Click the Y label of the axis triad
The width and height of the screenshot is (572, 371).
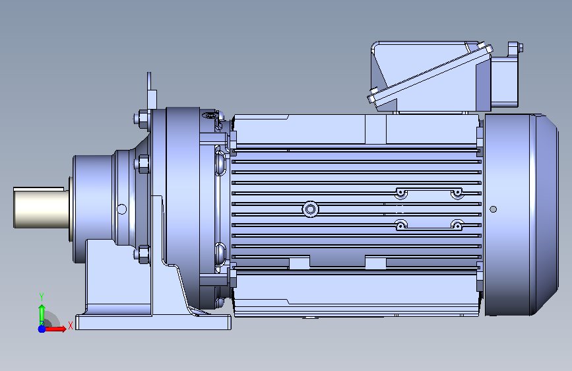click(42, 297)
